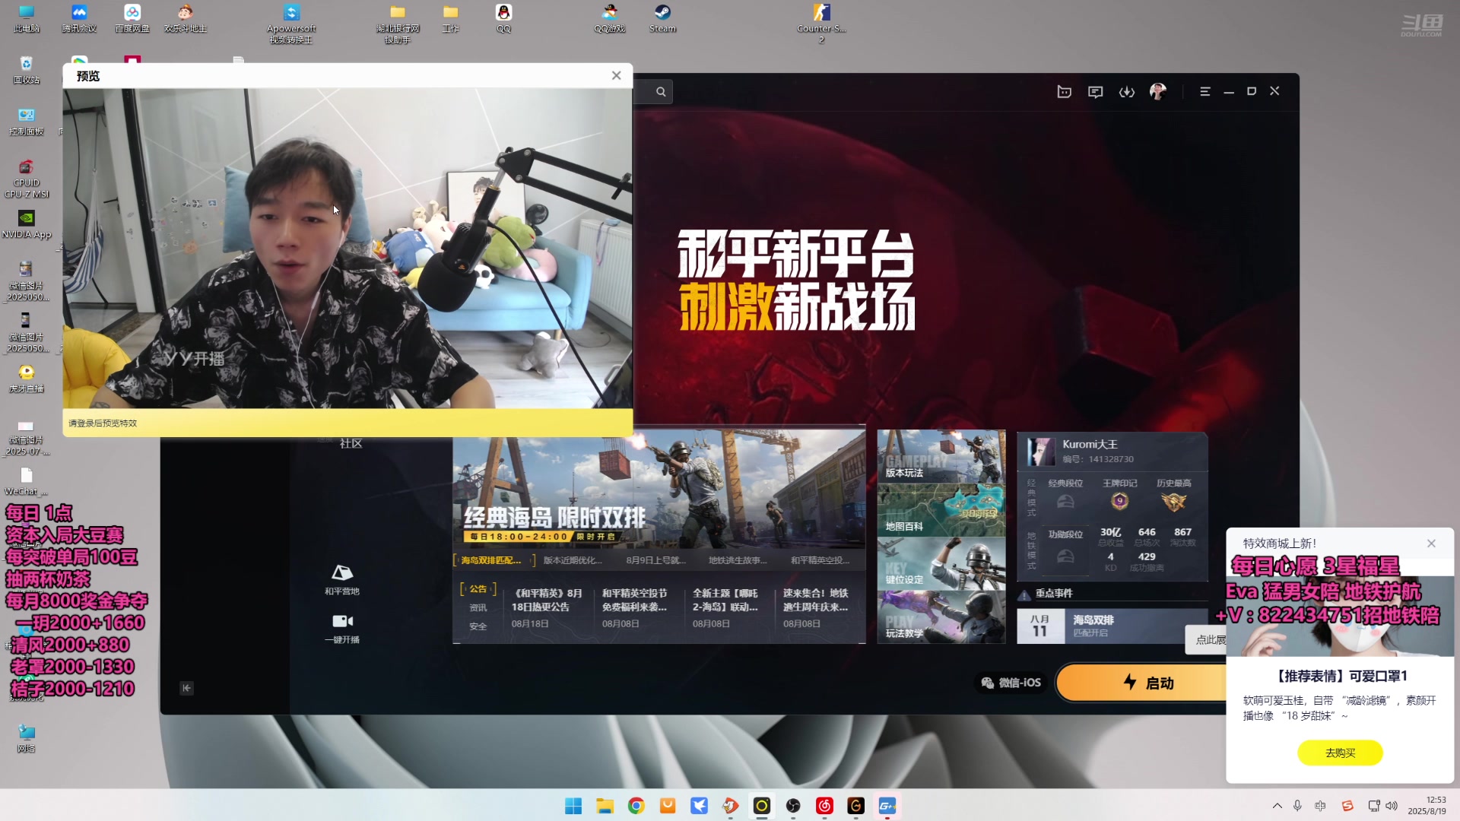The image size is (1460, 821).
Task: Open OBS Studio from the taskbar
Action: pos(793,806)
